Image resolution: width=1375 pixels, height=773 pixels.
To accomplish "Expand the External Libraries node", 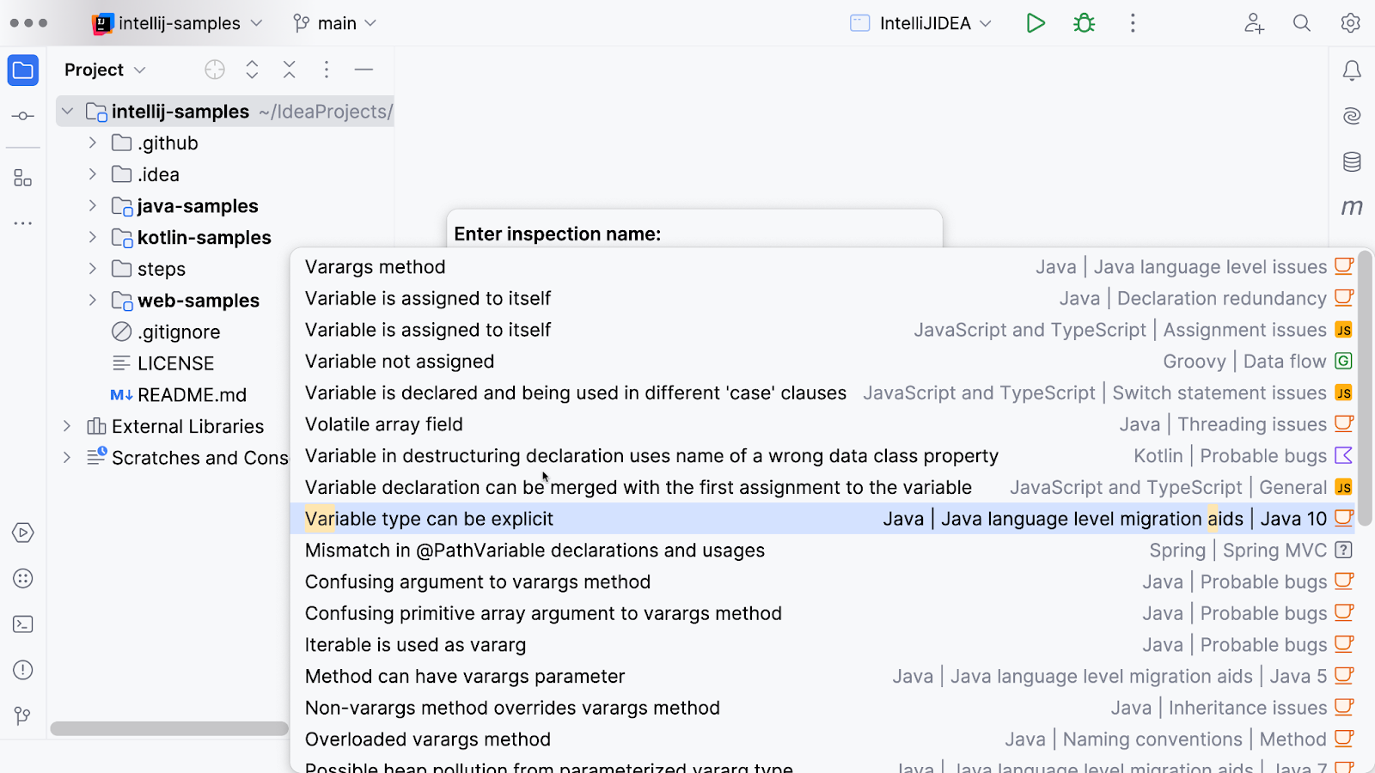I will [67, 426].
